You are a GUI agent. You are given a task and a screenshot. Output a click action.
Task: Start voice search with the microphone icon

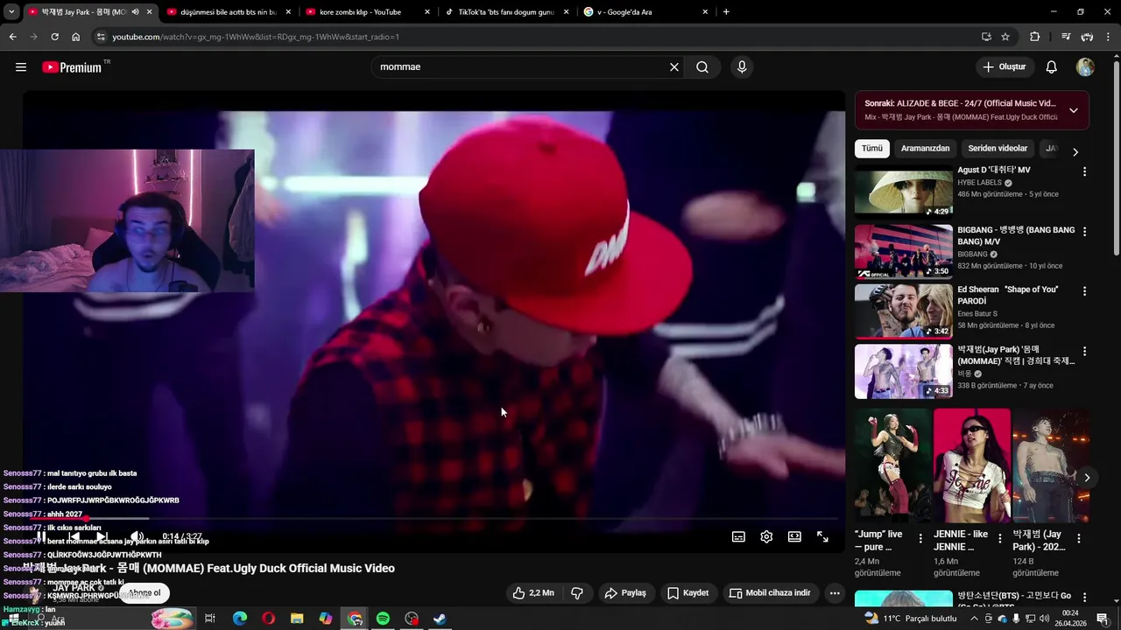(x=742, y=67)
